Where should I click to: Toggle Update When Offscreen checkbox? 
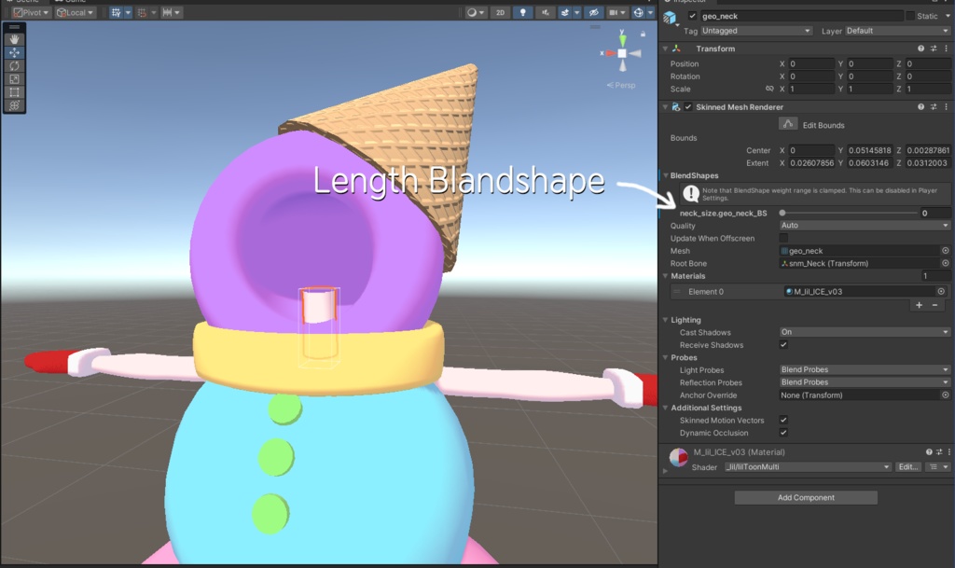coord(783,238)
